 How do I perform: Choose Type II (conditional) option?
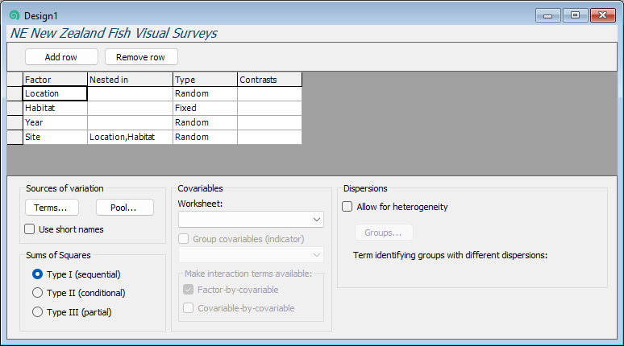click(x=37, y=293)
